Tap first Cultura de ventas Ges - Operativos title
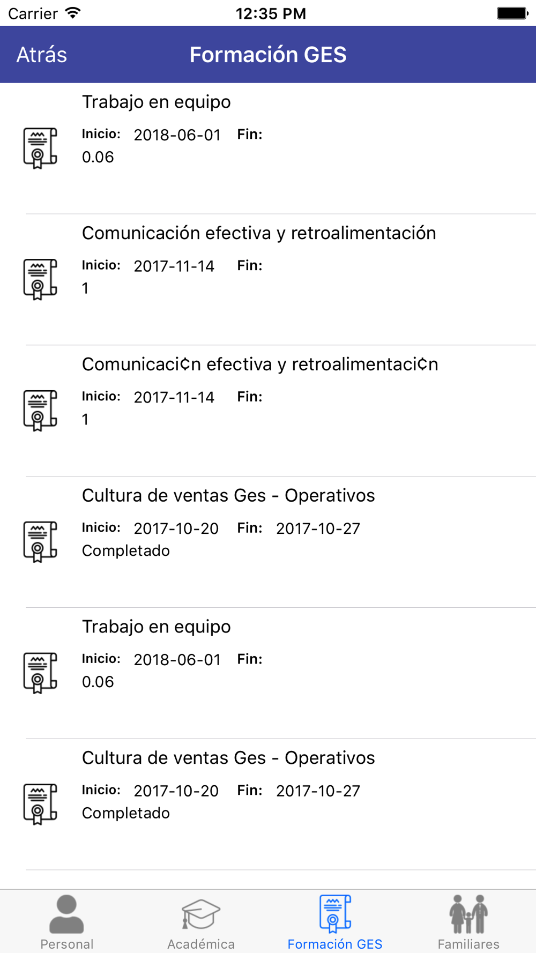Viewport: 536px width, 953px height. pos(228,496)
